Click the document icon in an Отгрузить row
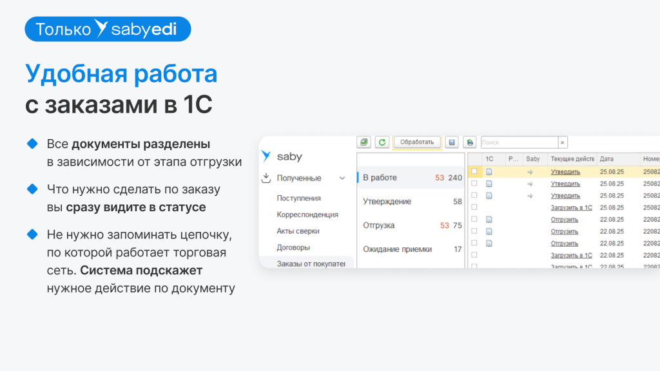 click(x=489, y=220)
